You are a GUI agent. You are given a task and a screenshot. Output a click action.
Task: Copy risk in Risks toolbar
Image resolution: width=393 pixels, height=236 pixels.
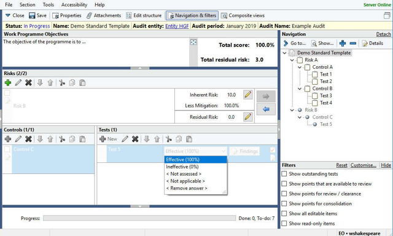(72, 82)
